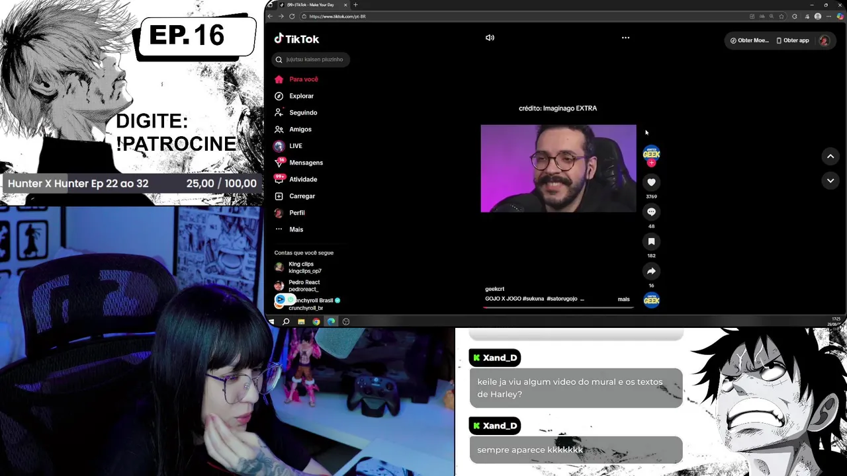Click the TikTok logo

tap(296, 39)
